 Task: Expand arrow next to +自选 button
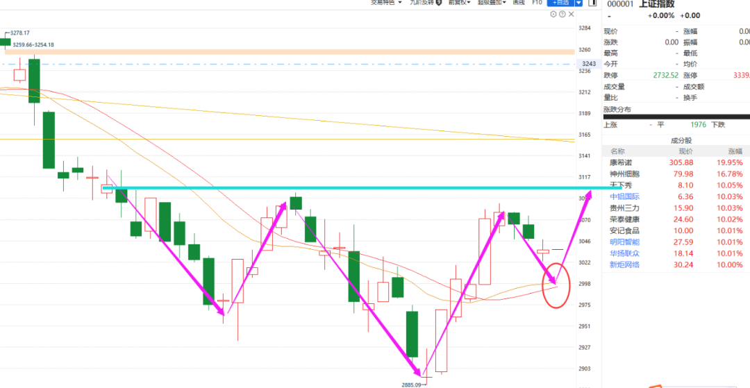tap(579, 3)
